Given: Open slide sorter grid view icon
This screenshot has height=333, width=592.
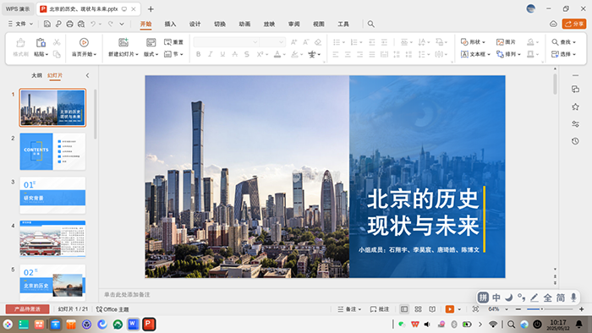Looking at the screenshot, I should (418, 308).
